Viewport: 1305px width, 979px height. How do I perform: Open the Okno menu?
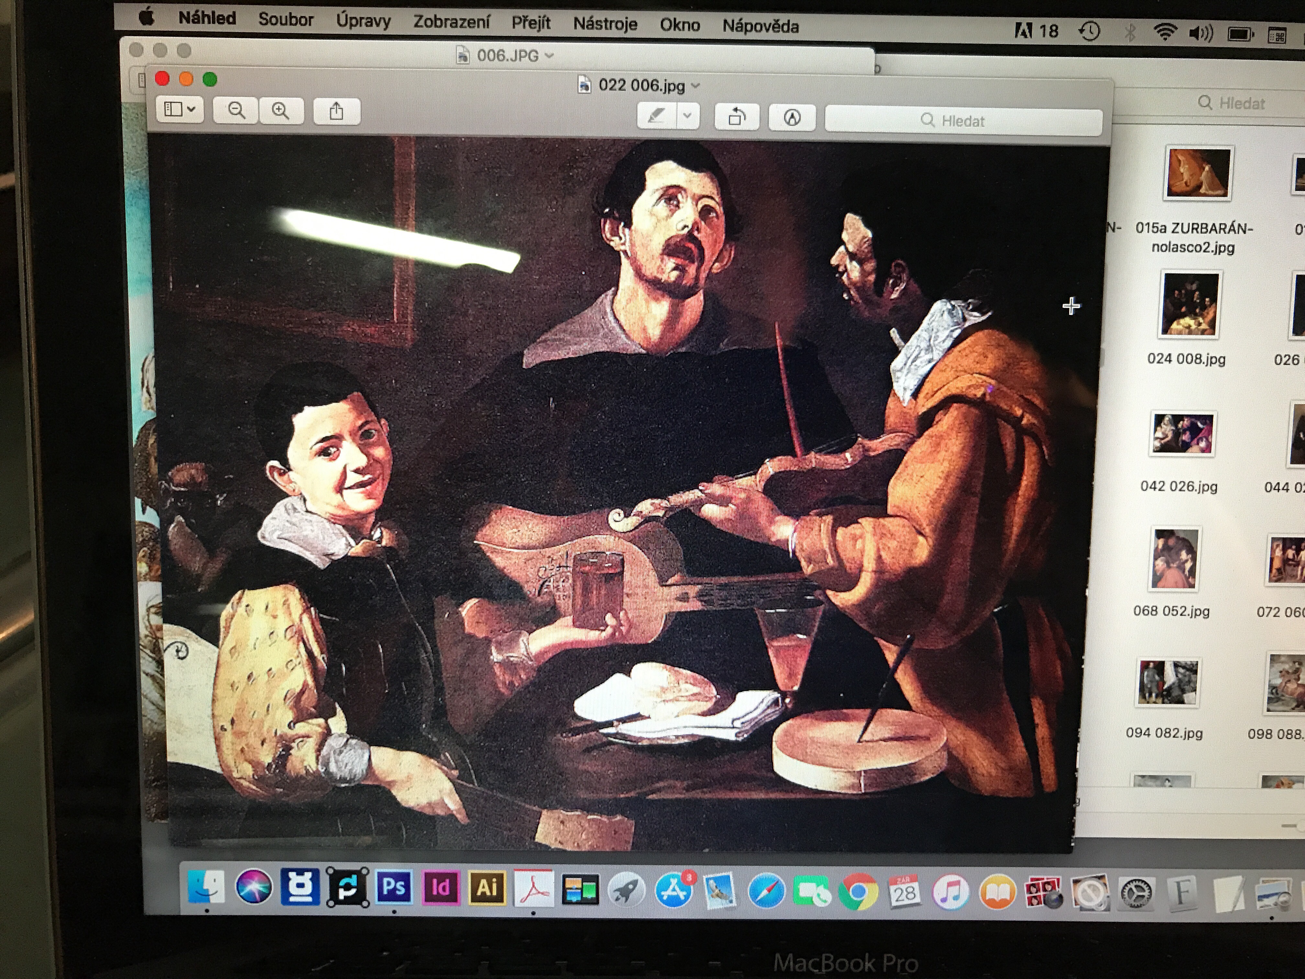pyautogui.click(x=680, y=25)
